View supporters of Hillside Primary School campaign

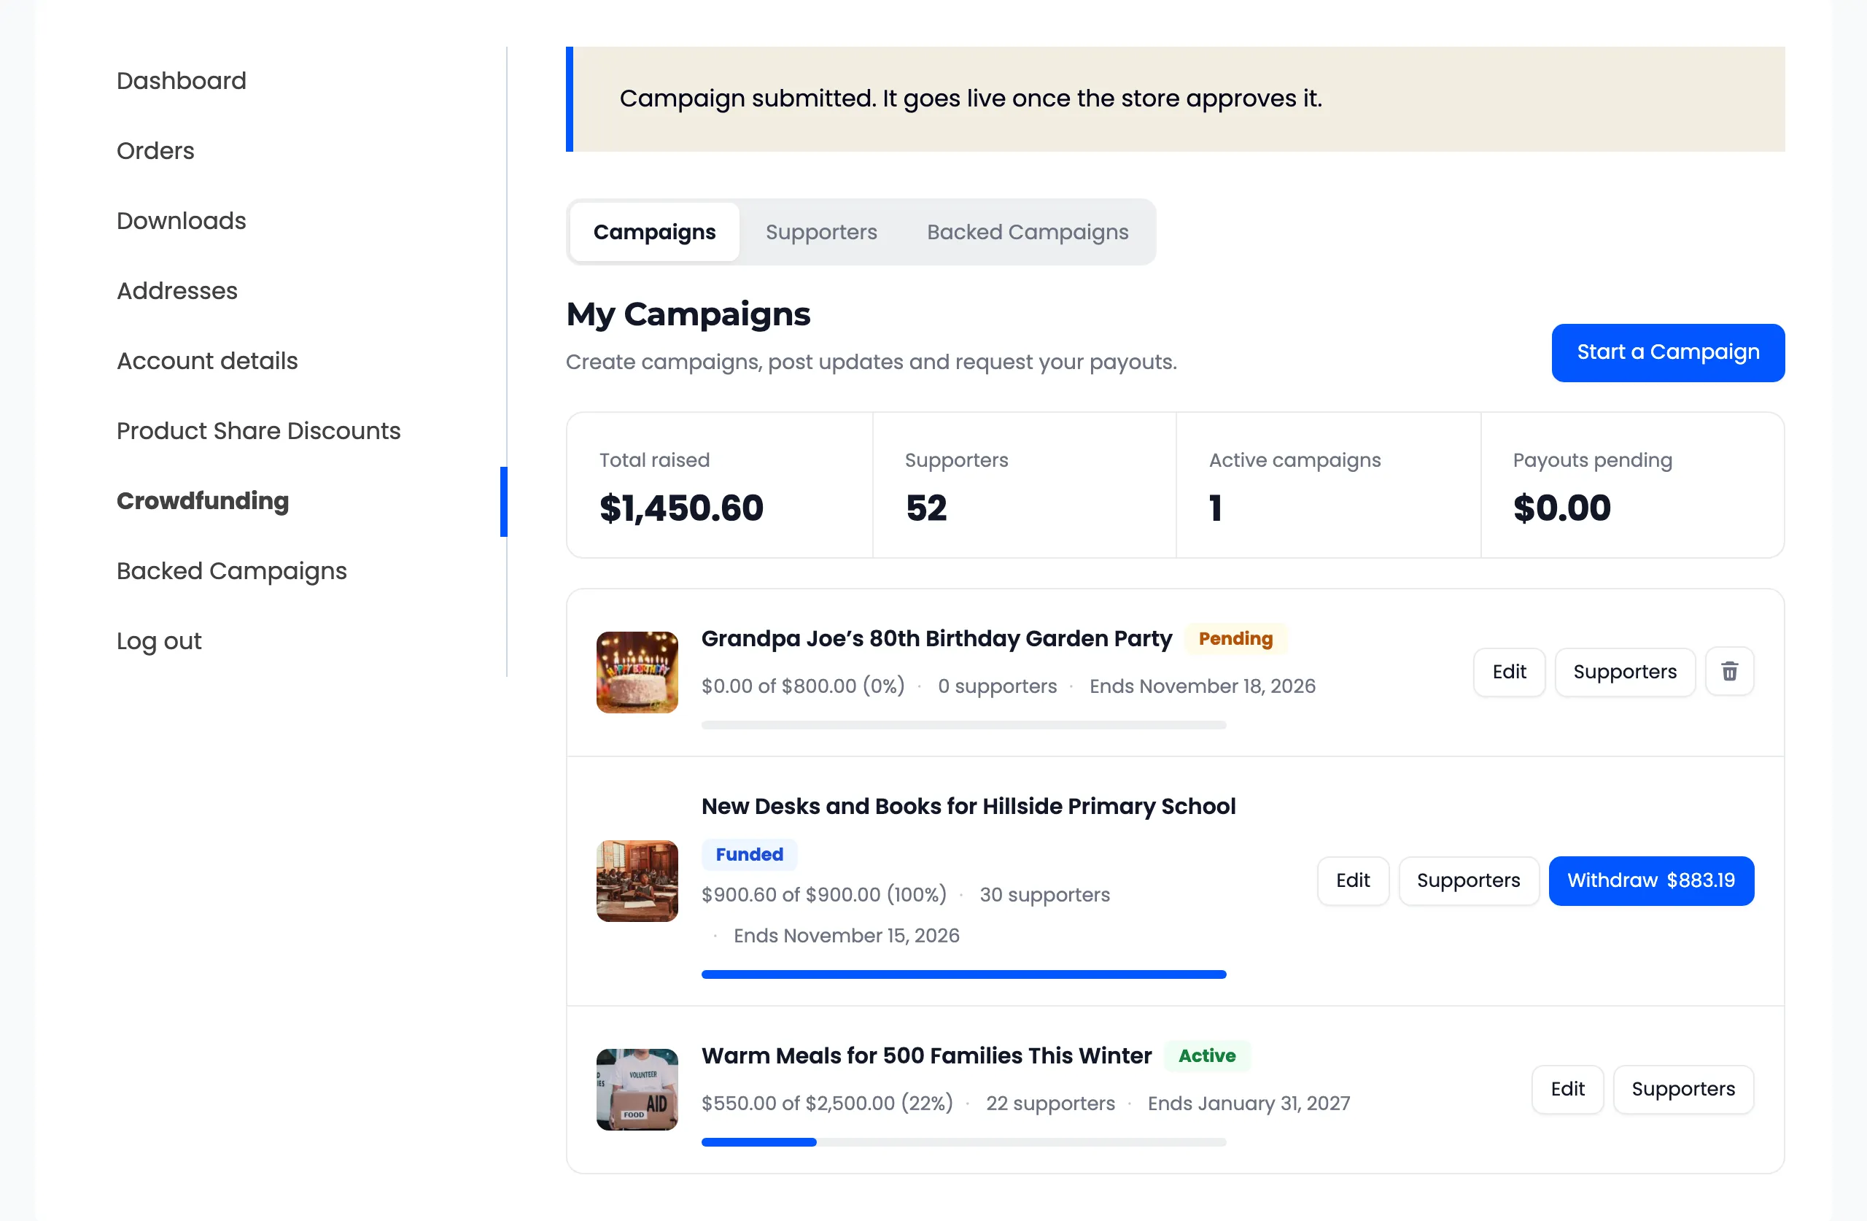(1469, 880)
